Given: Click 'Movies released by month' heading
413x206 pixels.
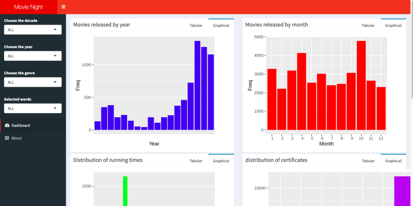Looking at the screenshot, I should point(276,25).
